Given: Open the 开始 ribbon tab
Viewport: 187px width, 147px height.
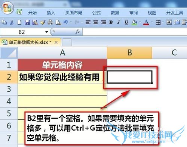Looking at the screenshot, I should click(x=32, y=13).
